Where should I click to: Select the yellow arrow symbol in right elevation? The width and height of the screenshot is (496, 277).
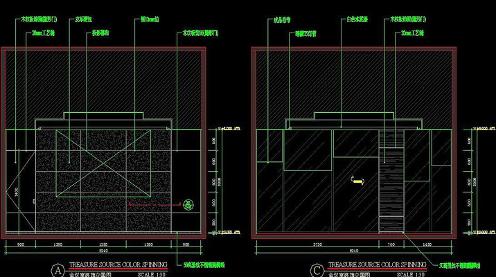point(357,180)
